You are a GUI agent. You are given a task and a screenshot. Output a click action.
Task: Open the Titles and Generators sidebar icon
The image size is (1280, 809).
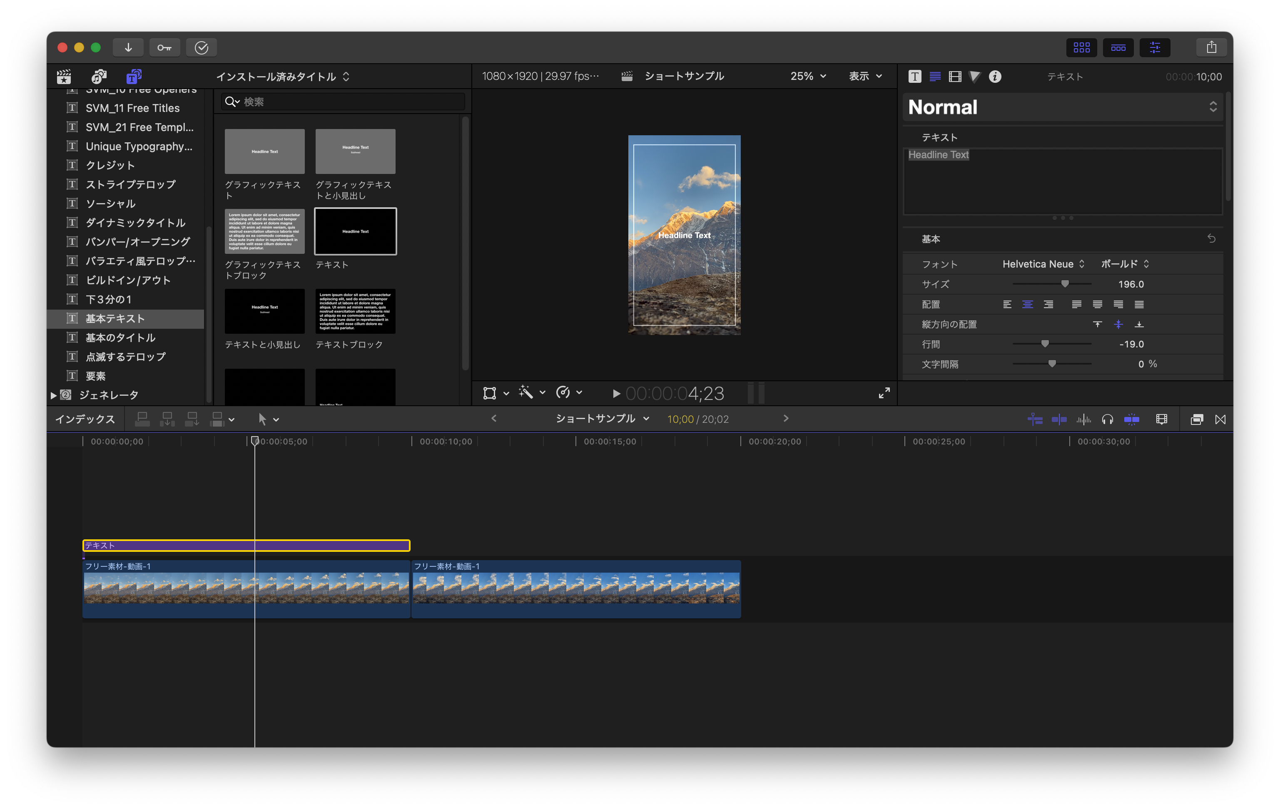point(133,77)
